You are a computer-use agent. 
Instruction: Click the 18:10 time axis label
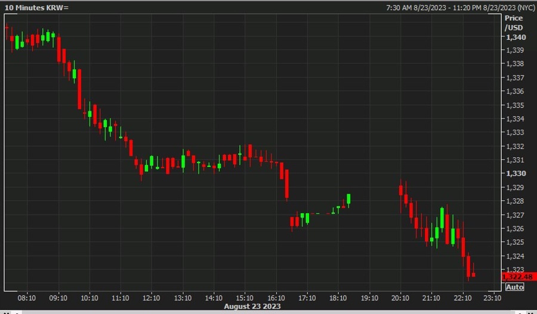tap(338, 298)
